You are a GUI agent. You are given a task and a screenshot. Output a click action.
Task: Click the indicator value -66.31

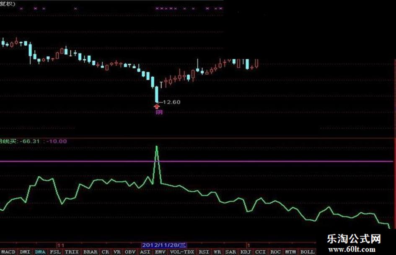[x=30, y=141]
